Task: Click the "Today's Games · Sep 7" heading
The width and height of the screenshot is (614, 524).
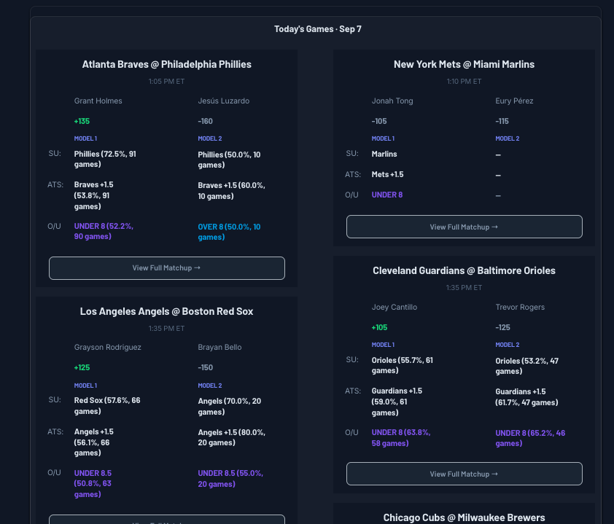Action: pyautogui.click(x=317, y=29)
